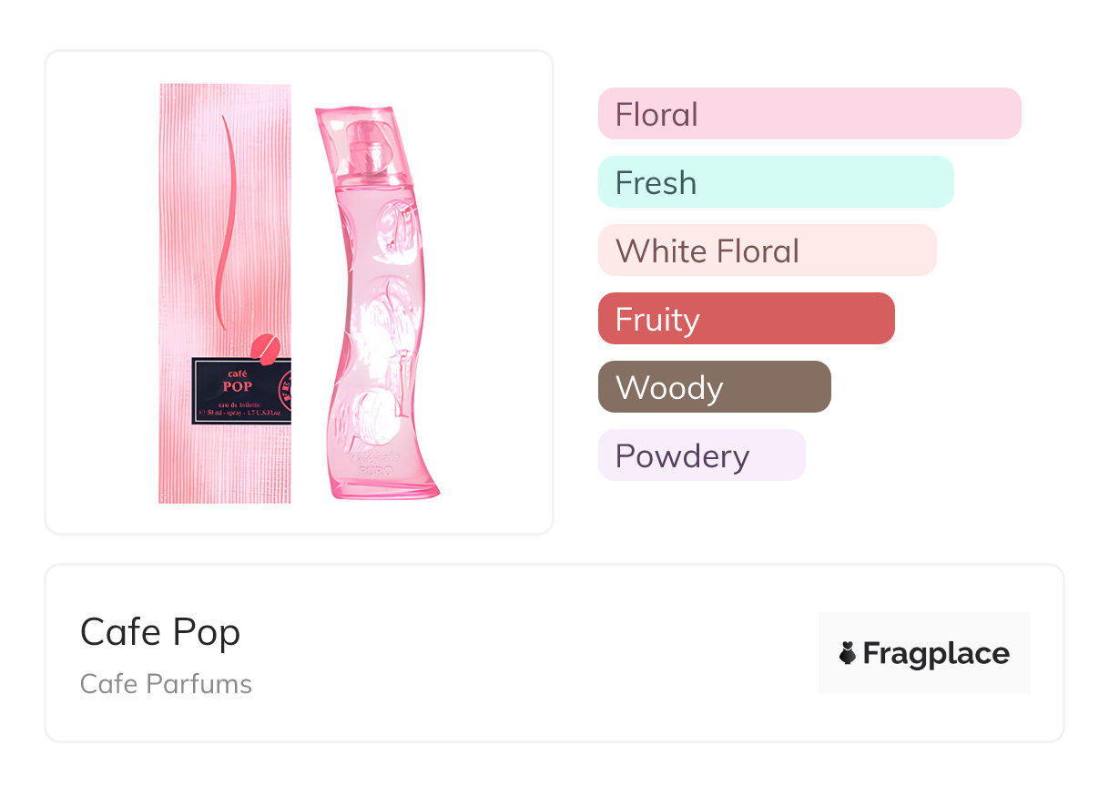
Task: Open the Cafe Pop title
Action: (160, 631)
